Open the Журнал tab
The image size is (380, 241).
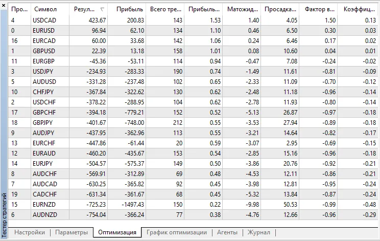coord(259,232)
